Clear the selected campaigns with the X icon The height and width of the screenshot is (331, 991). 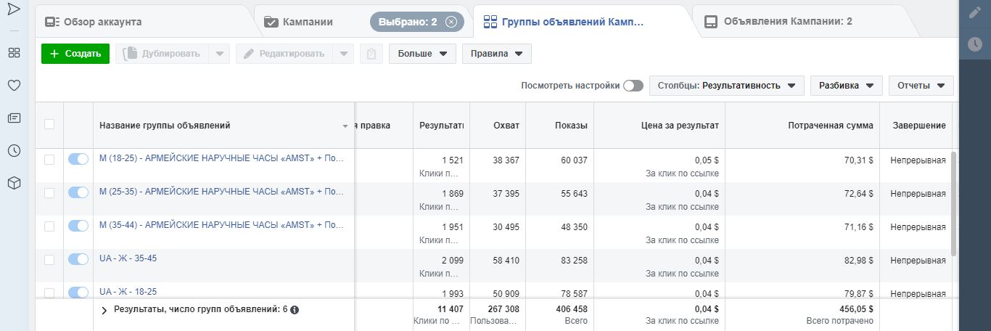coord(451,22)
